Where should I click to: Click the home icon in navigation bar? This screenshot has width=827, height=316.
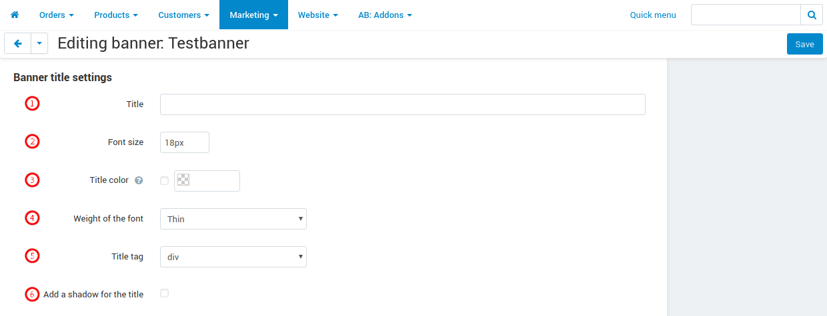pos(15,15)
